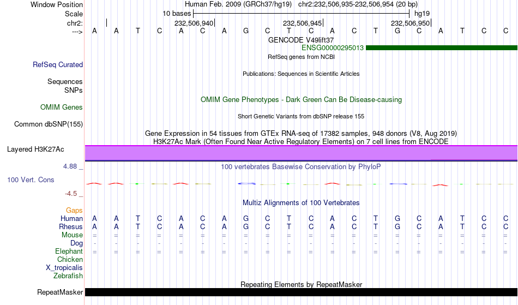518x305 pixels.
Task: Click the Rhesus alignment row label
Action: (x=71, y=227)
